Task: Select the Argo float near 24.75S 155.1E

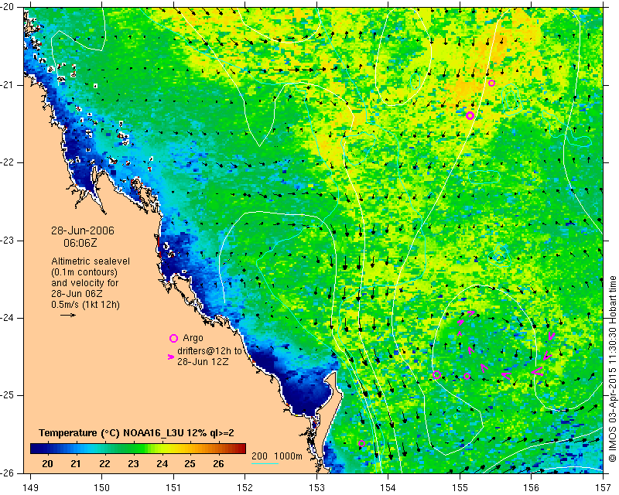Action: coord(467,376)
